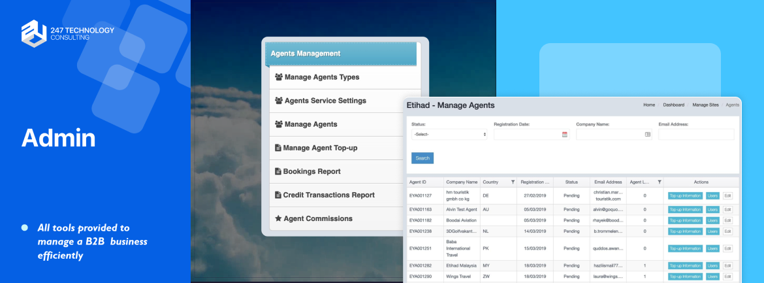Click Users button for Alvin Test Agent
This screenshot has height=283, width=764.
[712, 209]
